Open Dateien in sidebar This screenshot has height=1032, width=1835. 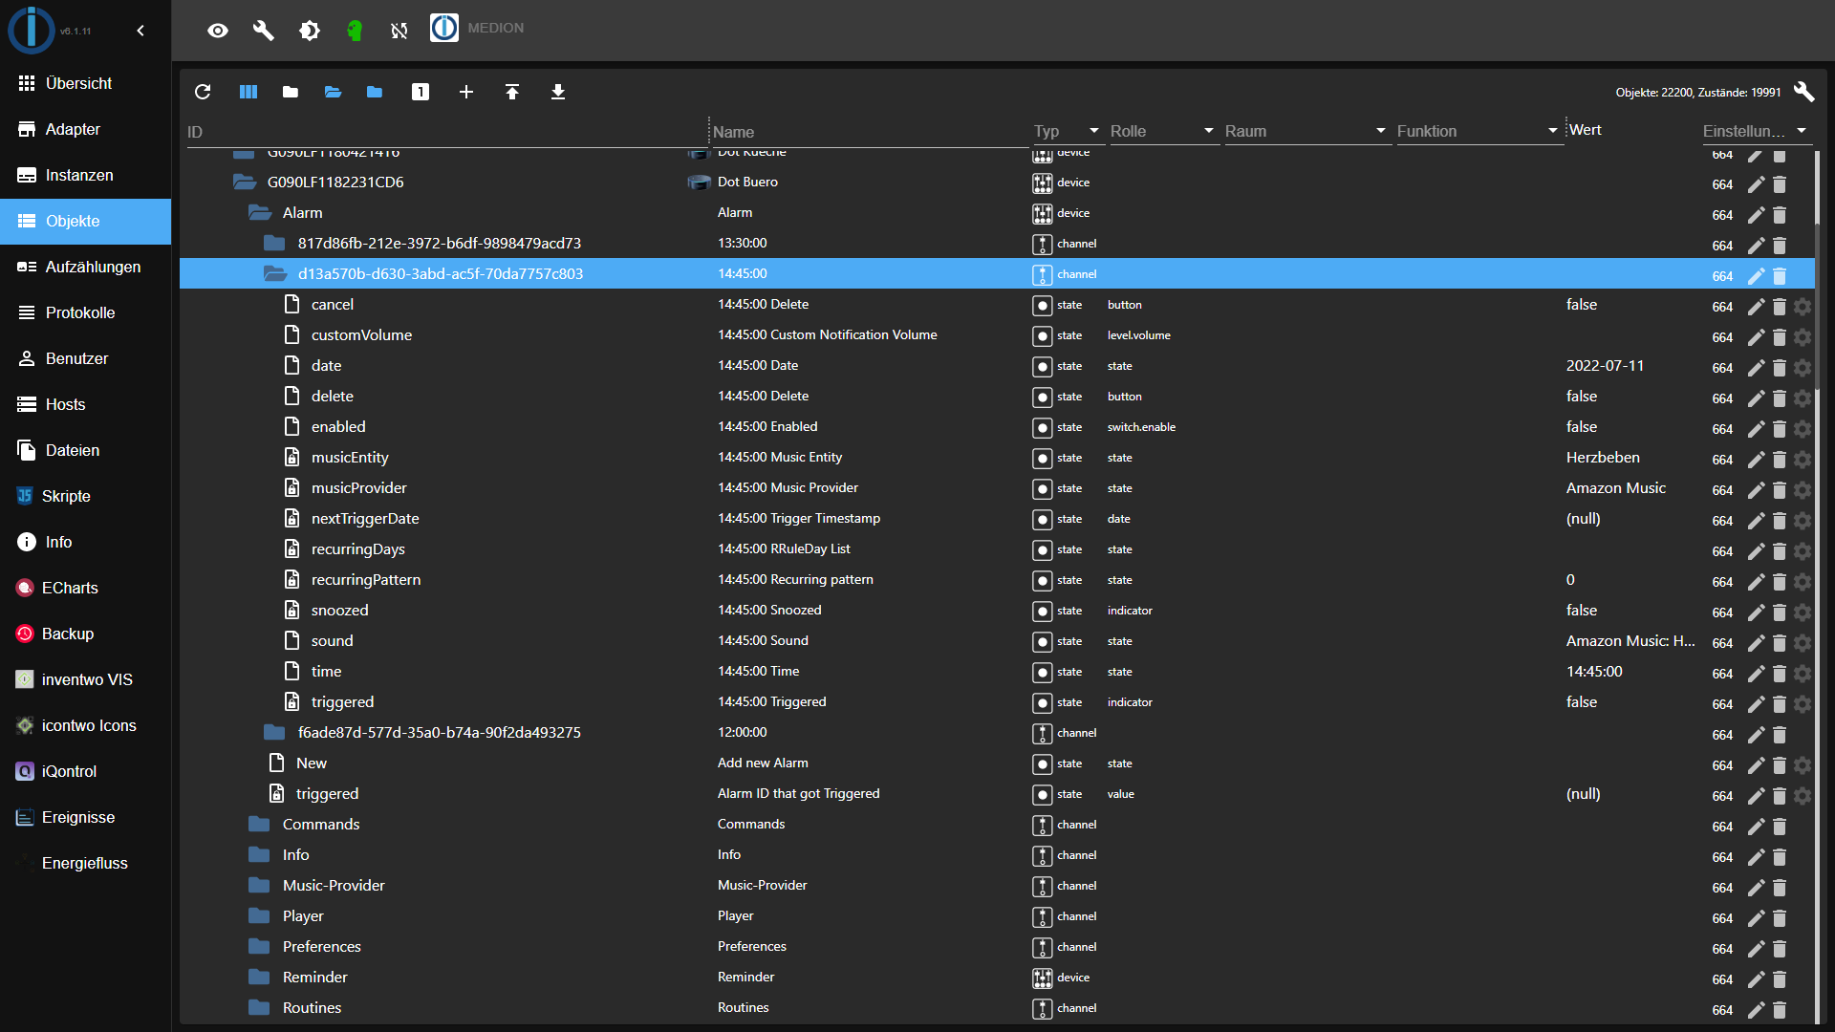(x=86, y=450)
